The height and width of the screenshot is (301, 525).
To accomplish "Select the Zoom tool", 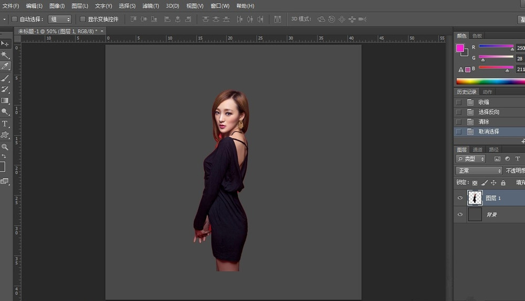I will (5, 147).
